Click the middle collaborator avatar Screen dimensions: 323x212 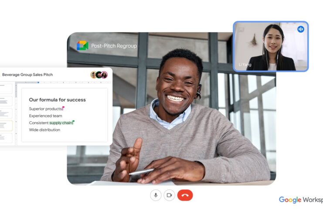coord(99,75)
